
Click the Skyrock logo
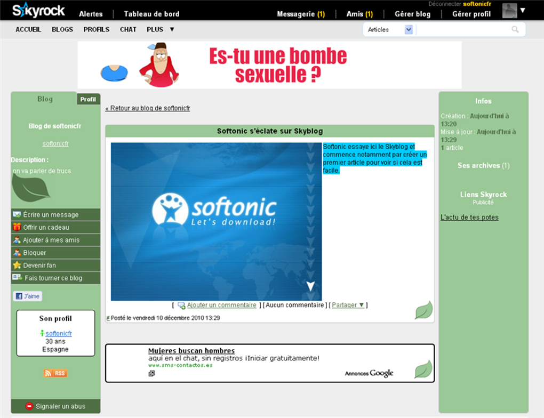point(38,10)
